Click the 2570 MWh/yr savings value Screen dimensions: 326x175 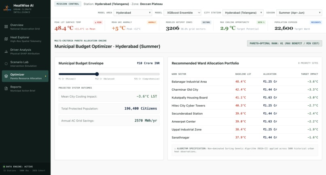click(146, 121)
